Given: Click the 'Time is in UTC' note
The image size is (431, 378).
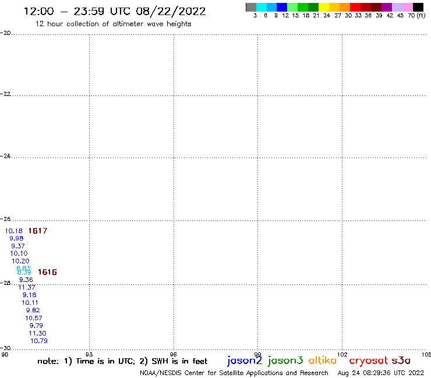Looking at the screenshot, I should (105, 361).
